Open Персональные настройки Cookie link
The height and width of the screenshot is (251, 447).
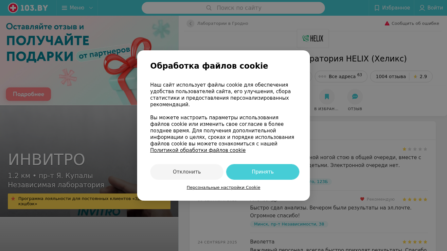223,188
